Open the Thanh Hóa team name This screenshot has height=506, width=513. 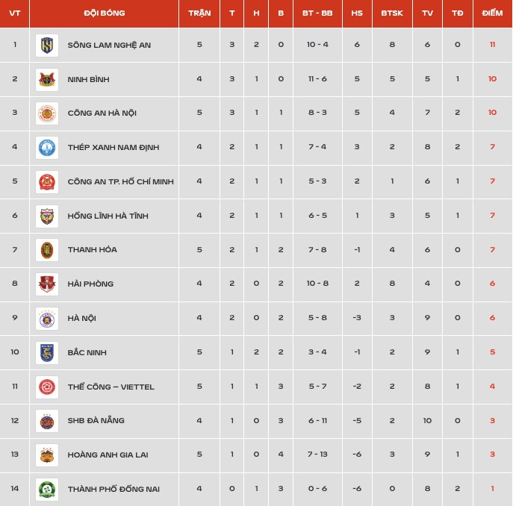pyautogui.click(x=93, y=250)
